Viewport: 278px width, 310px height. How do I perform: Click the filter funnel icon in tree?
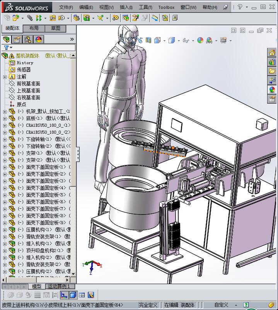pos(6,48)
